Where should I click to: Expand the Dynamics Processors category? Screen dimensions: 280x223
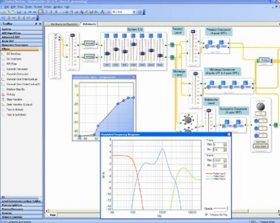[22, 45]
